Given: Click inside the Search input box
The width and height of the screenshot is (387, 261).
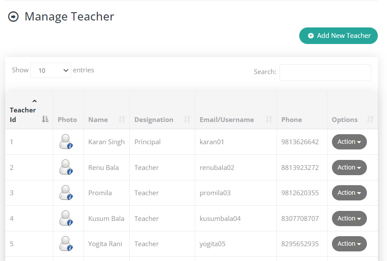Looking at the screenshot, I should pyautogui.click(x=325, y=72).
